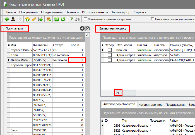
Task: Click the green refresh arrow icon
Action: point(63,19)
